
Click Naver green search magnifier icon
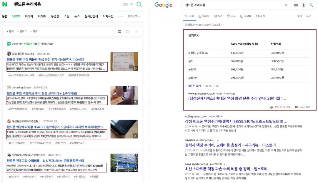point(139,4)
